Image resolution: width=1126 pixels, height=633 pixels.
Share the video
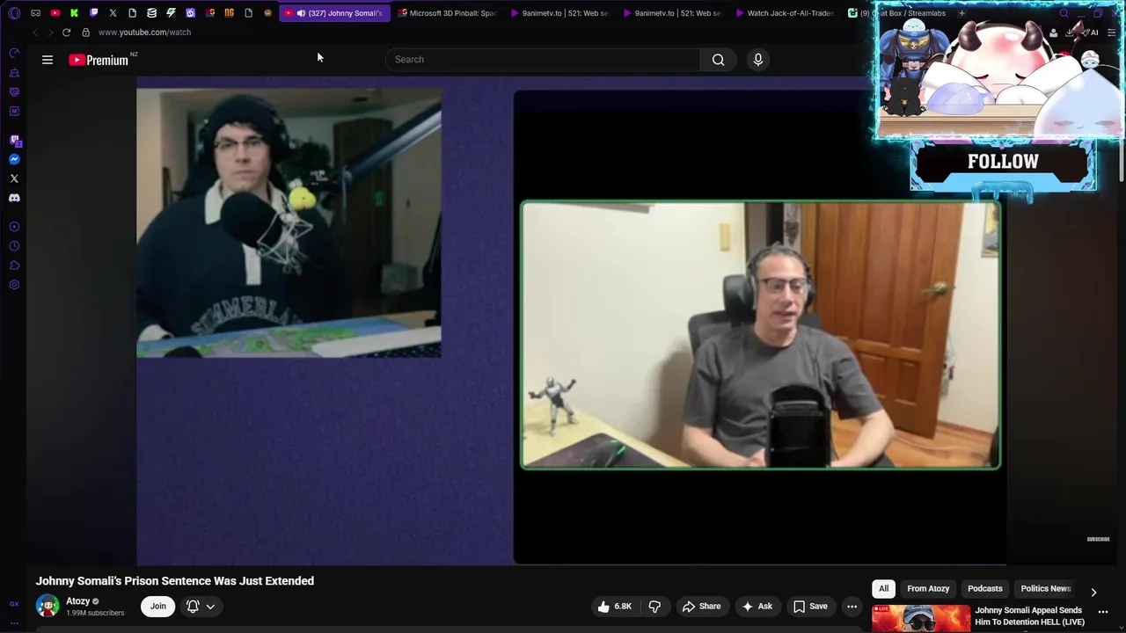[x=701, y=606]
